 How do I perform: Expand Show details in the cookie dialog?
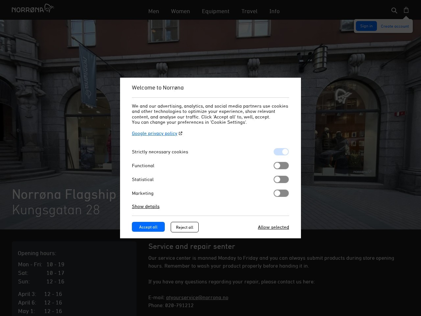[146, 206]
